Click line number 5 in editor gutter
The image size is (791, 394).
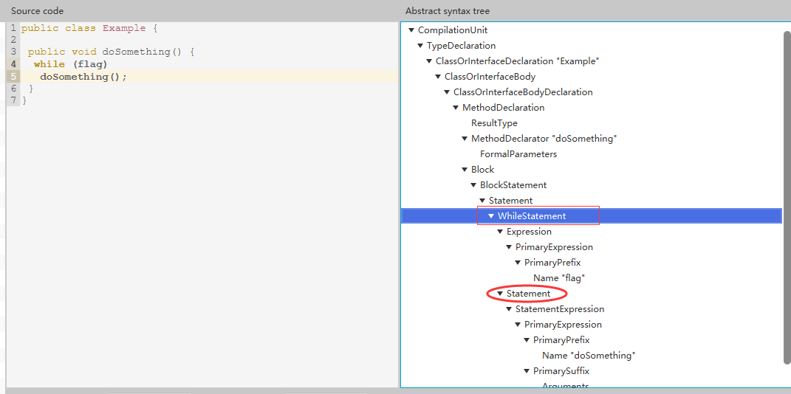coord(13,77)
